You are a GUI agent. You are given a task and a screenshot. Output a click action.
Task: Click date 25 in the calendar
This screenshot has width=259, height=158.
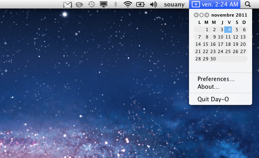(228, 51)
